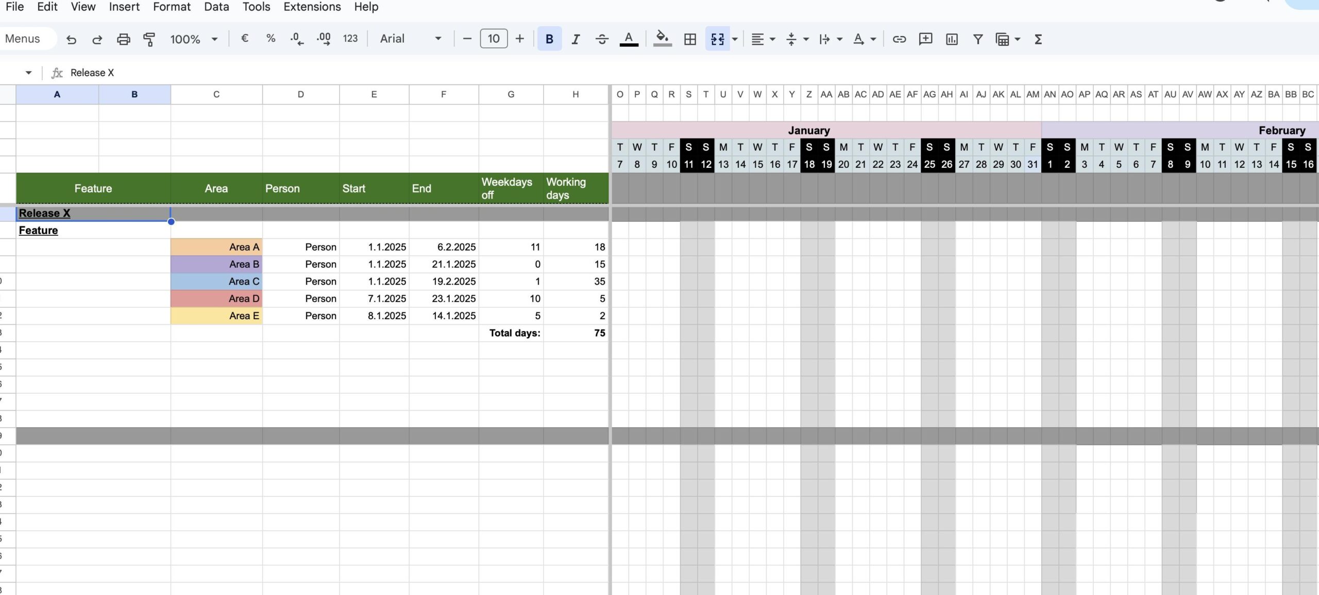Viewport: 1319px width, 595px height.
Task: Select the Insert chart icon
Action: click(951, 39)
